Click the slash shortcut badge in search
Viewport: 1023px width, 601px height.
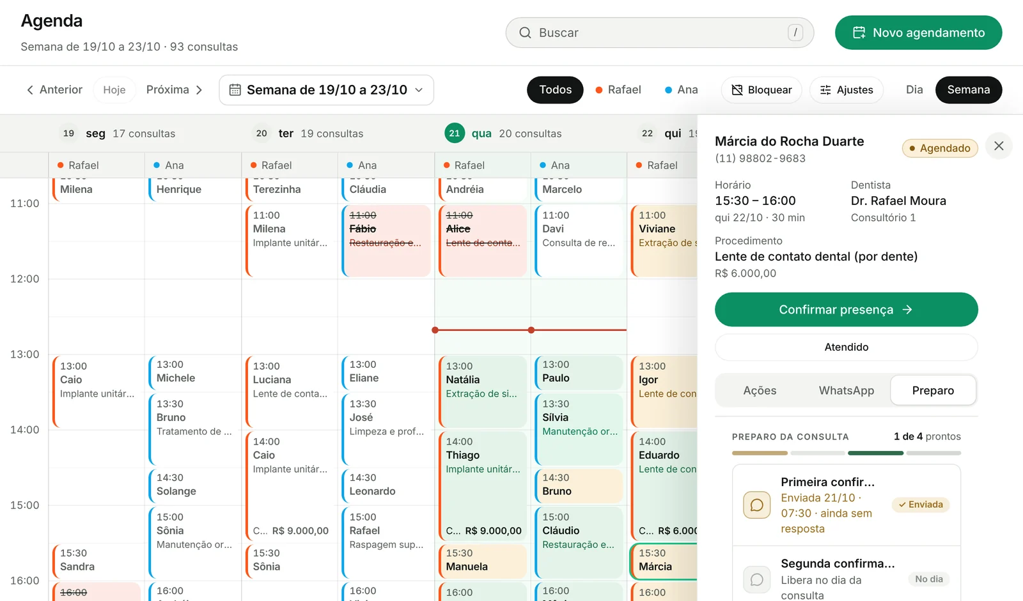click(795, 33)
